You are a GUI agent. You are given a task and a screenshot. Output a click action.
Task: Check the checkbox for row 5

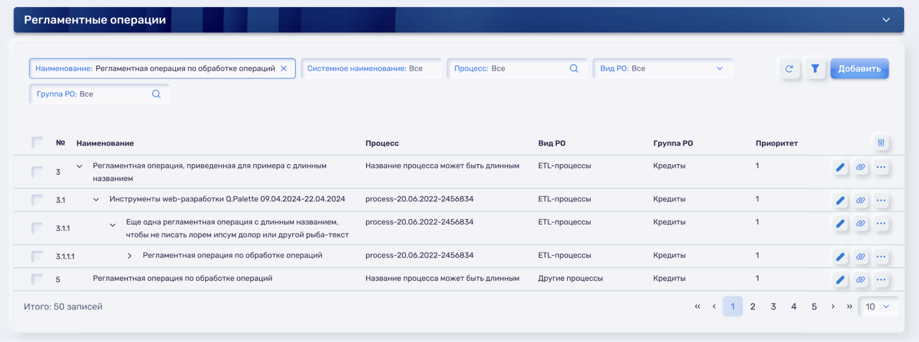click(38, 280)
